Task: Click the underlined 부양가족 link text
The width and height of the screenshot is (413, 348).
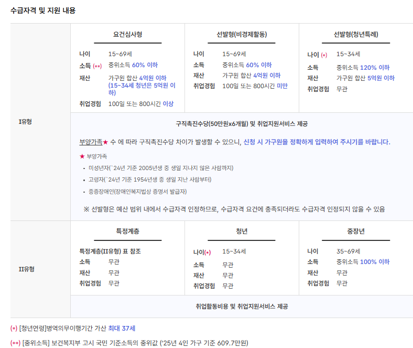Action: (x=91, y=142)
